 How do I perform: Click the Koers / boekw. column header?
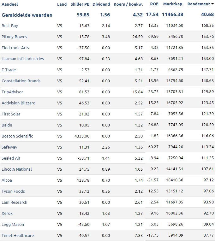point(128,4)
